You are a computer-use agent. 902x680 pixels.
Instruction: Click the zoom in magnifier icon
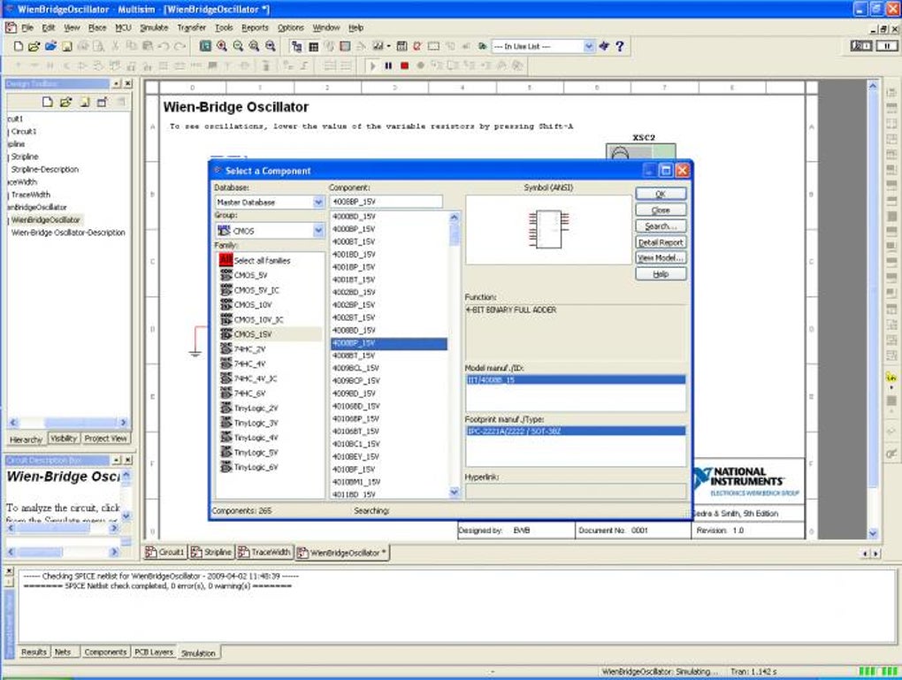(x=222, y=46)
